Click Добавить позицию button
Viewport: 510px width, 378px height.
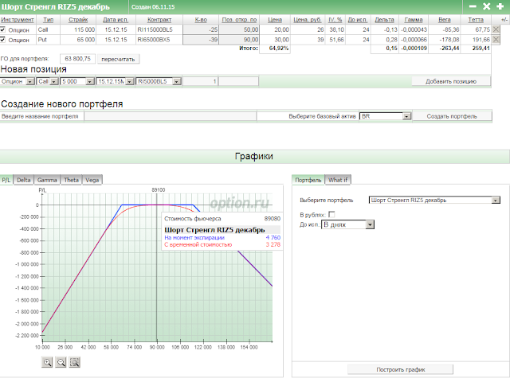point(451,81)
